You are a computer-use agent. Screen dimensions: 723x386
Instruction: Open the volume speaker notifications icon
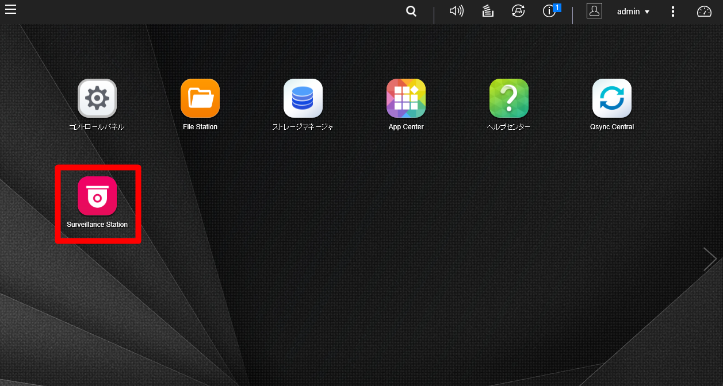pyautogui.click(x=457, y=11)
